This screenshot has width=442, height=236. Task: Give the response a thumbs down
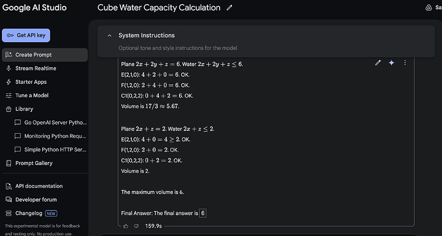coord(136,226)
